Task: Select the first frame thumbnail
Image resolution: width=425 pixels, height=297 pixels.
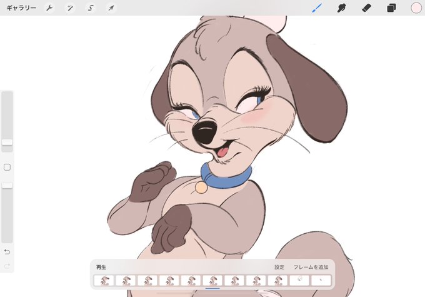Action: [104, 281]
